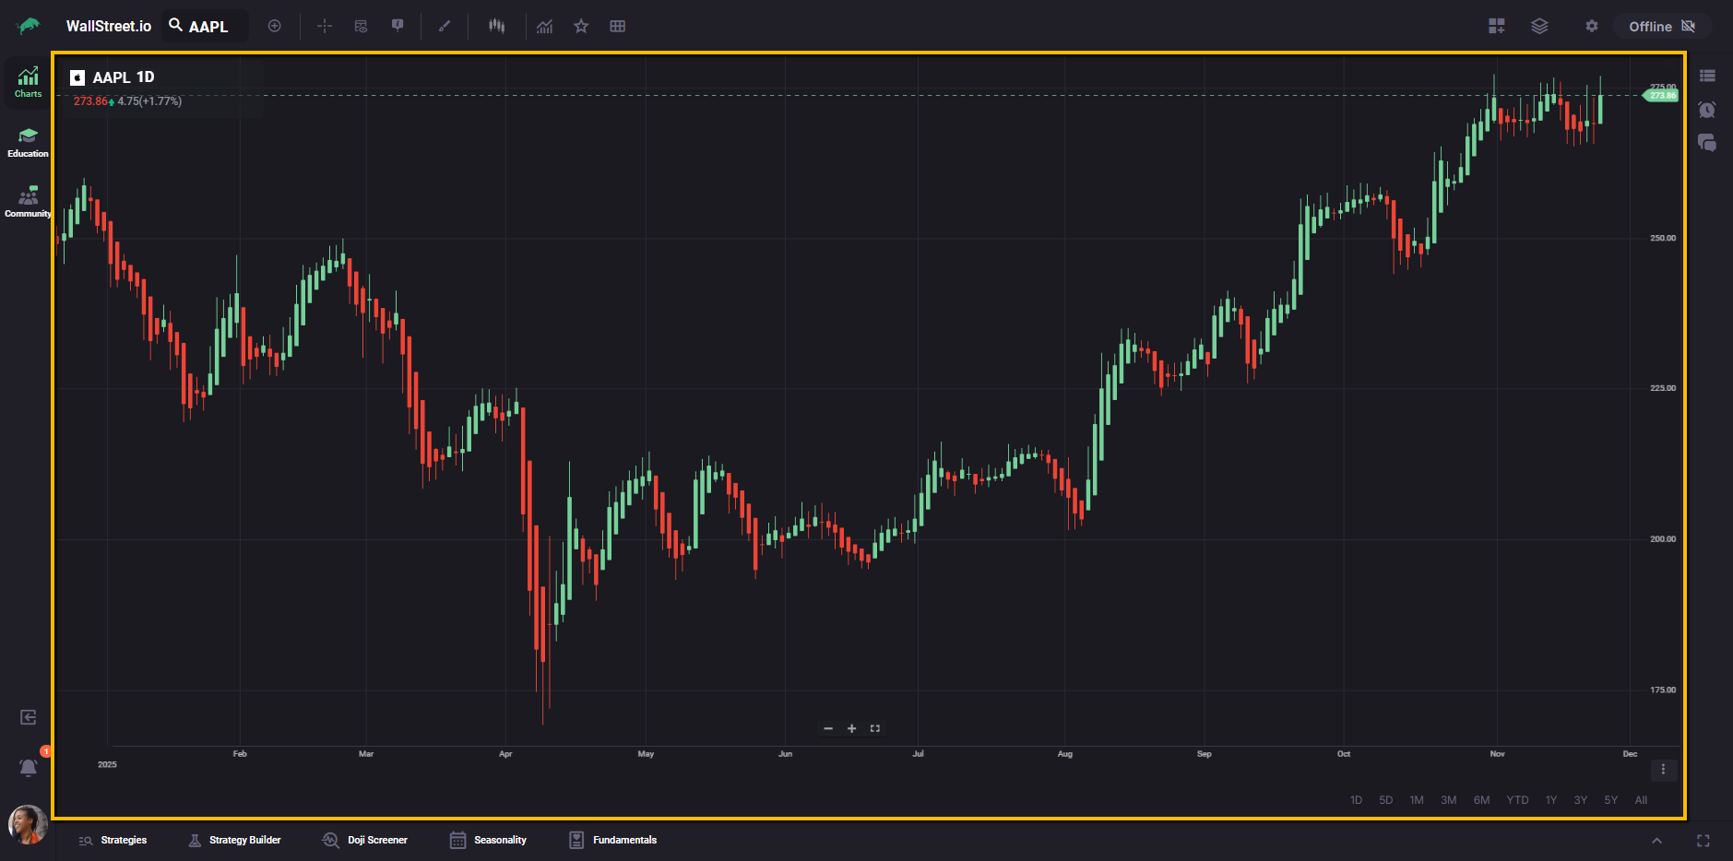The height and width of the screenshot is (861, 1733).
Task: Open the chat messages panel
Action: [1707, 143]
